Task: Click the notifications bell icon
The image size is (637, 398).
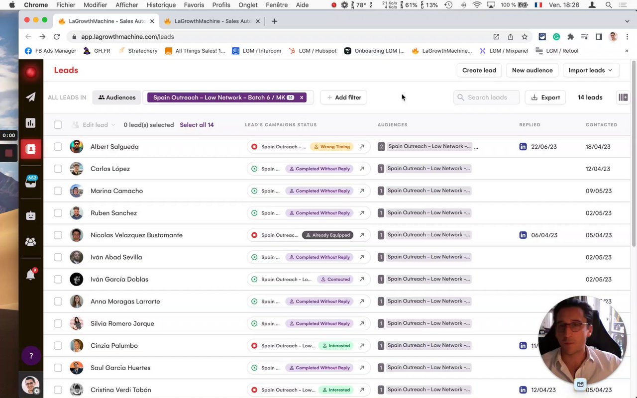Action: tap(31, 275)
